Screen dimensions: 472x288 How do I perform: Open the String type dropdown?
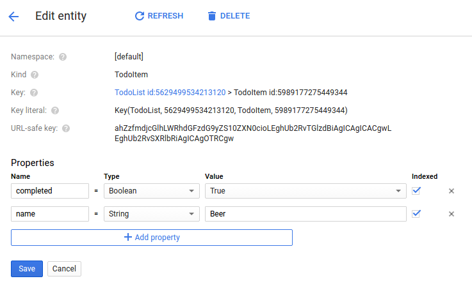coord(151,214)
